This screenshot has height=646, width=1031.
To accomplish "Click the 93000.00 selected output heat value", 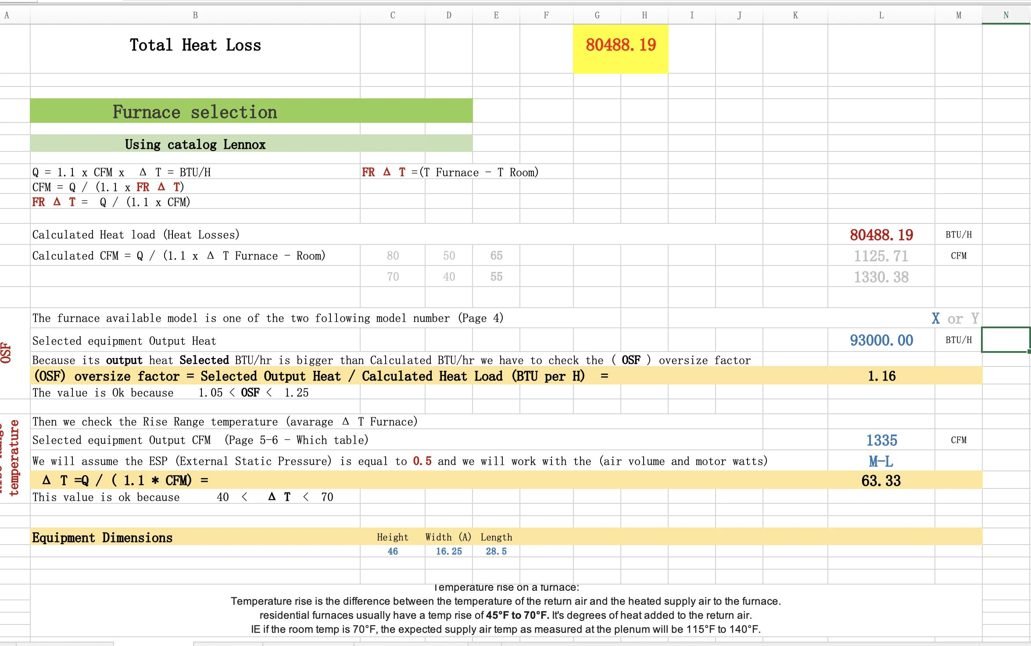I will click(881, 340).
